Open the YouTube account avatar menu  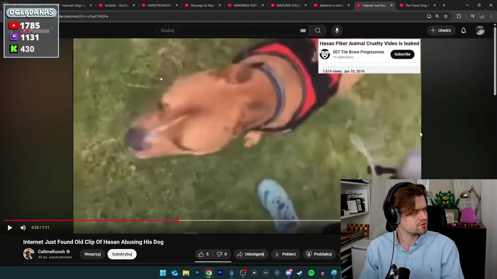click(x=480, y=30)
